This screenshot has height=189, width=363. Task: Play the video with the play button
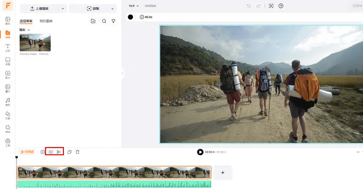(200, 152)
